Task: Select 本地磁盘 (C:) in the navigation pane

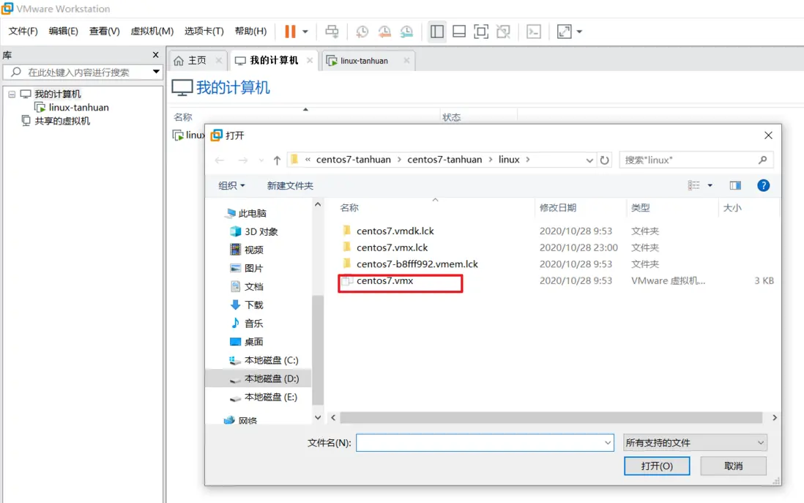Action: [x=264, y=360]
